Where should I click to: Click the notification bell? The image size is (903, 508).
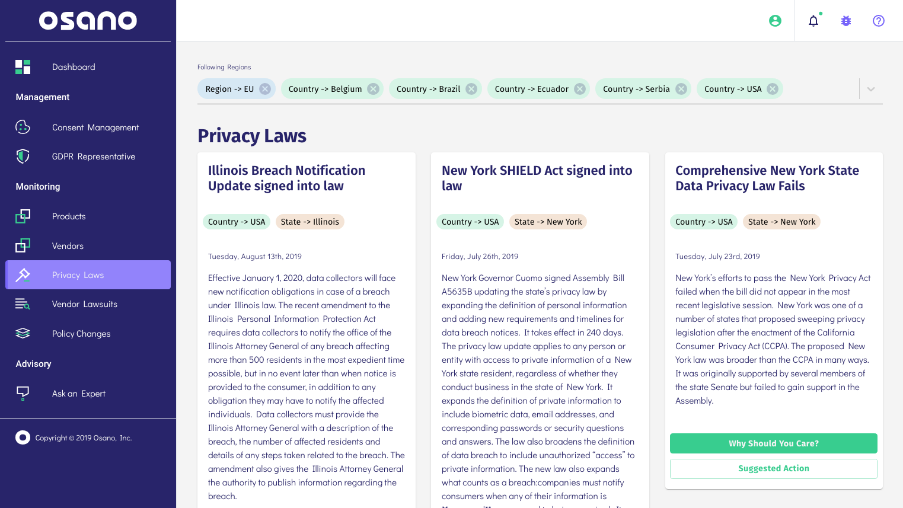coord(813,21)
